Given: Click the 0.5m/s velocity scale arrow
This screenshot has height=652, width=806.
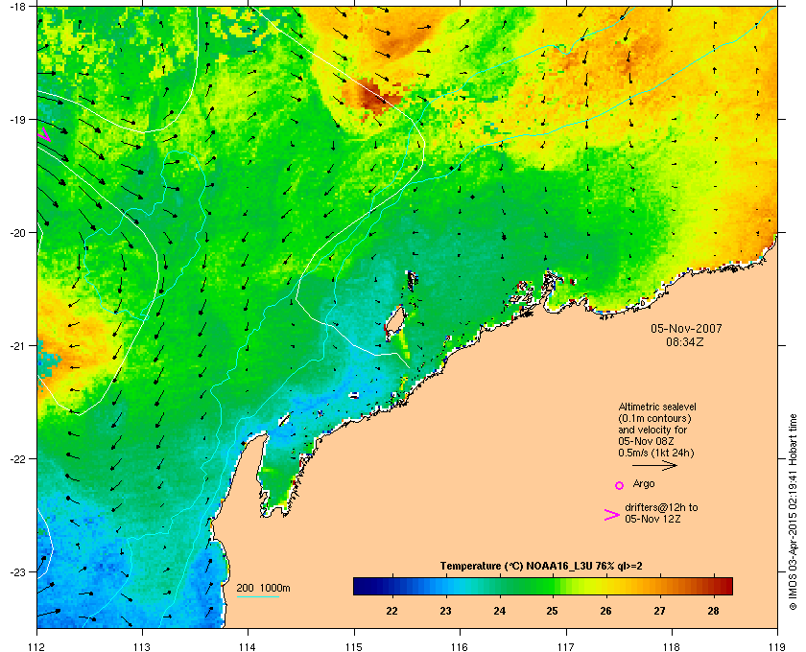Looking at the screenshot, I should pos(654,466).
